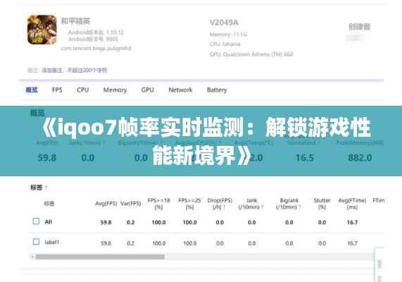Click the GPU: Qualcomm Adreno 660 text

[x=251, y=54]
